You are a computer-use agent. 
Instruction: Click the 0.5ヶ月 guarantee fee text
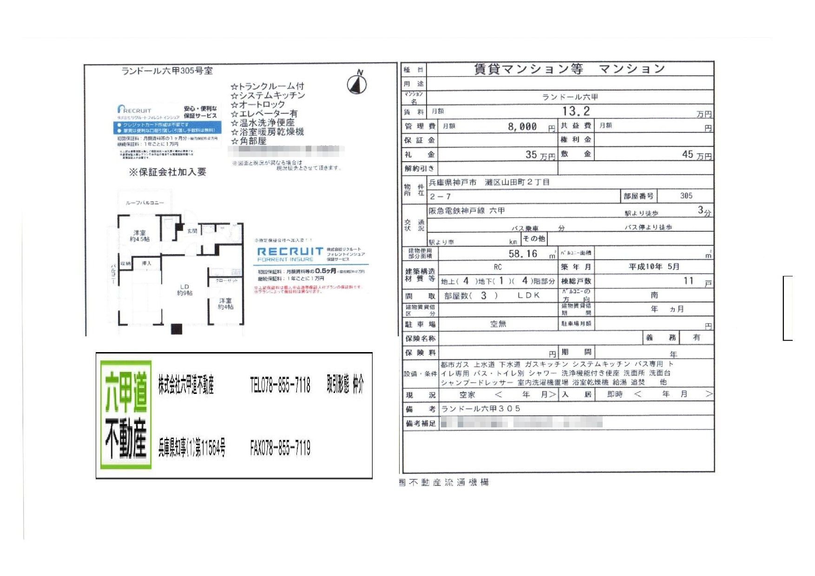325,271
